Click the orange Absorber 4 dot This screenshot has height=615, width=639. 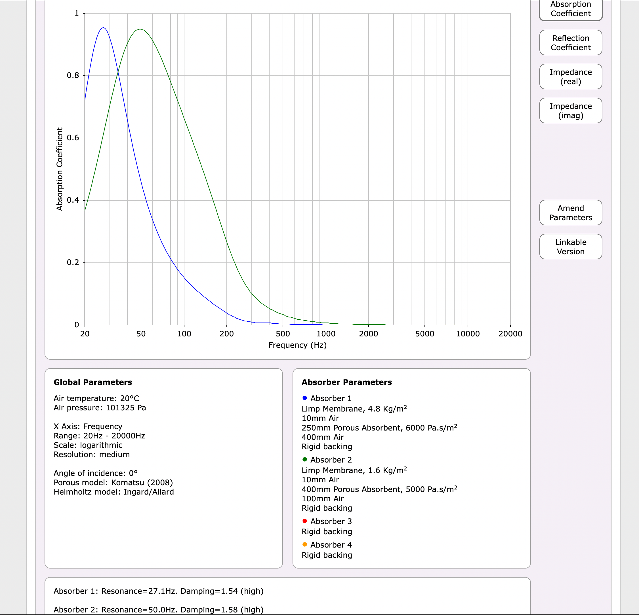click(x=304, y=544)
